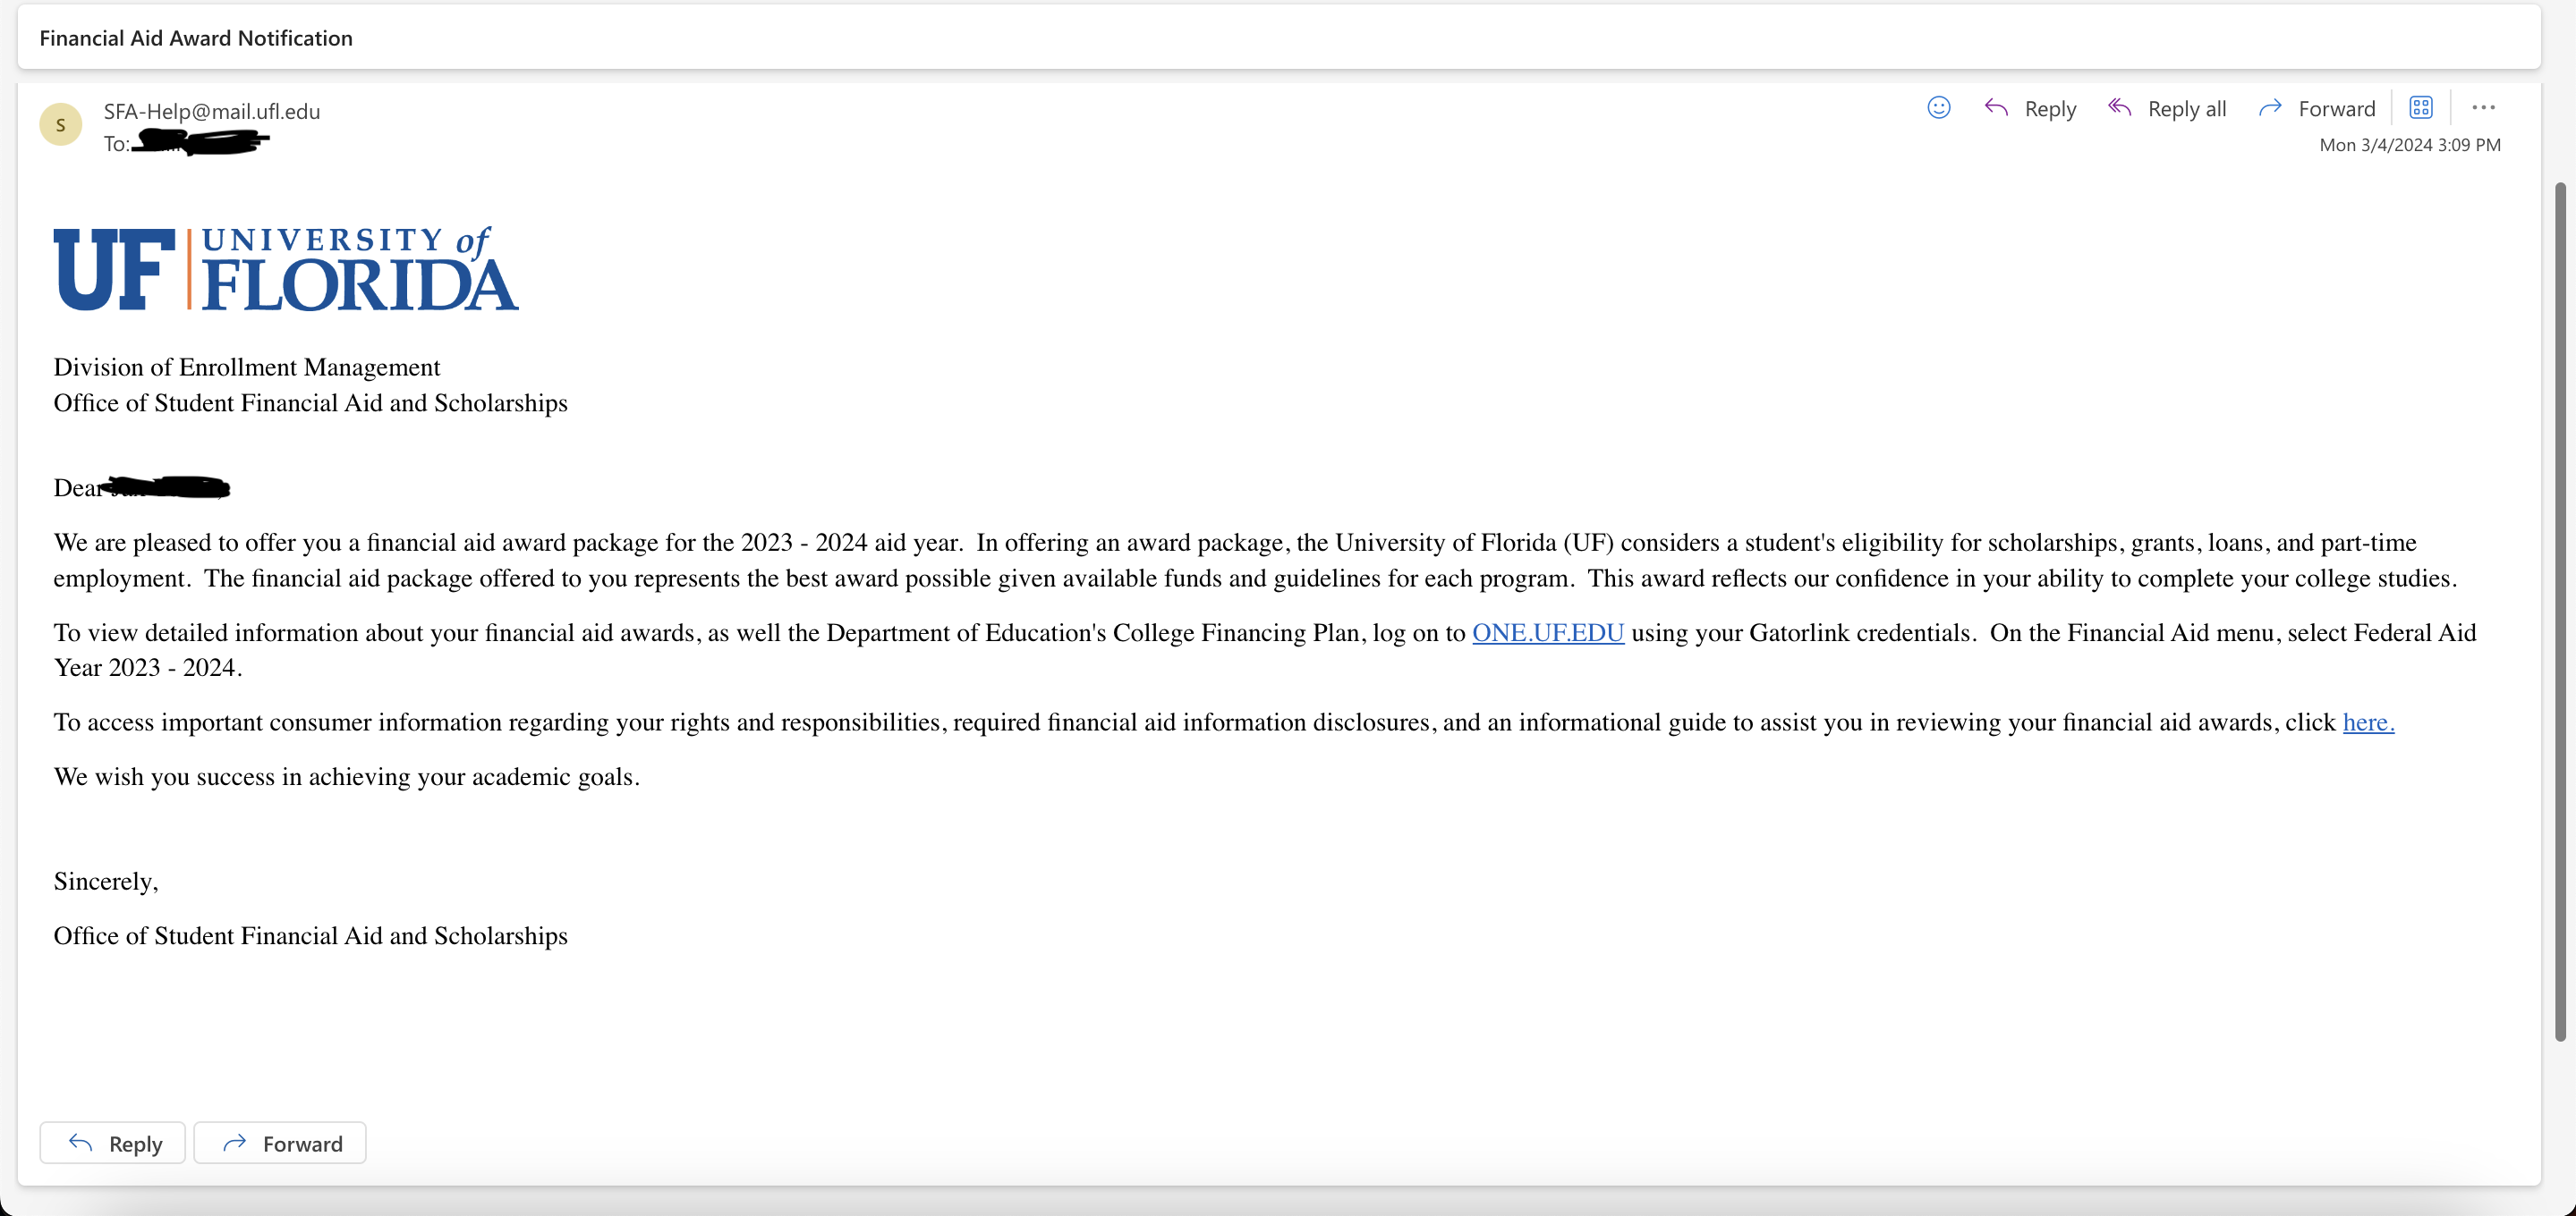The image size is (2576, 1216).
Task: Click the message pane vertical scrollbar
Action: coord(2559,612)
